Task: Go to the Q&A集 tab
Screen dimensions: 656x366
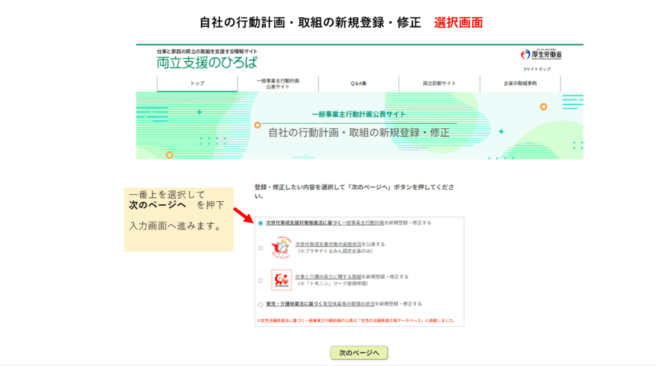Action: tap(358, 84)
